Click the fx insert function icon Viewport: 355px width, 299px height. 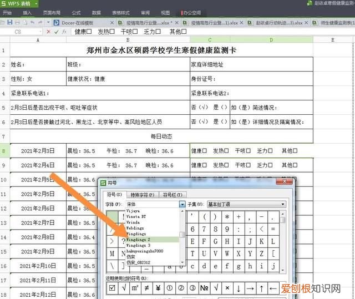64,32
